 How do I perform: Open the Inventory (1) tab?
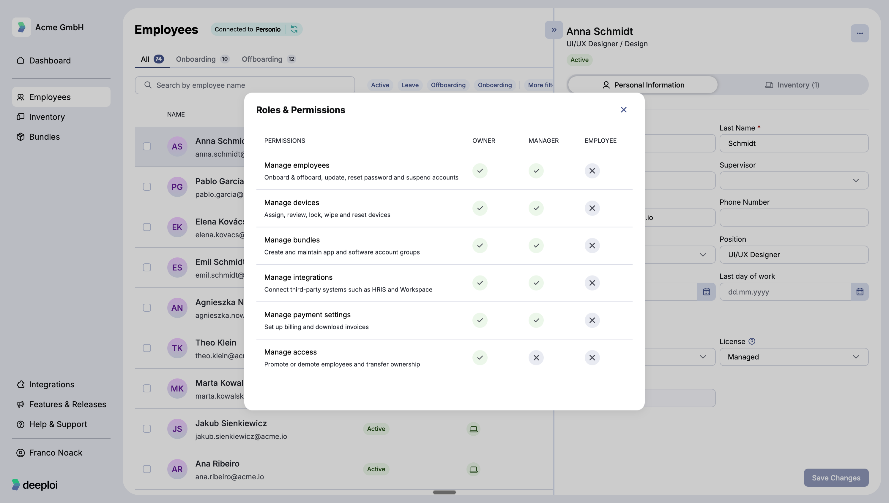pos(792,85)
